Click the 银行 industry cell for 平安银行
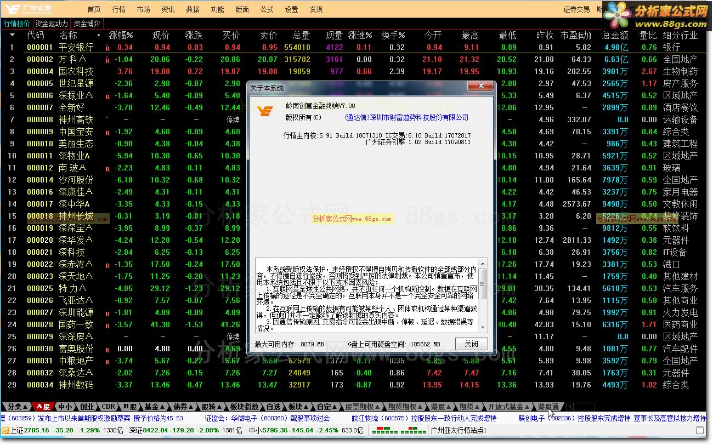713x445 pixels. 671,48
